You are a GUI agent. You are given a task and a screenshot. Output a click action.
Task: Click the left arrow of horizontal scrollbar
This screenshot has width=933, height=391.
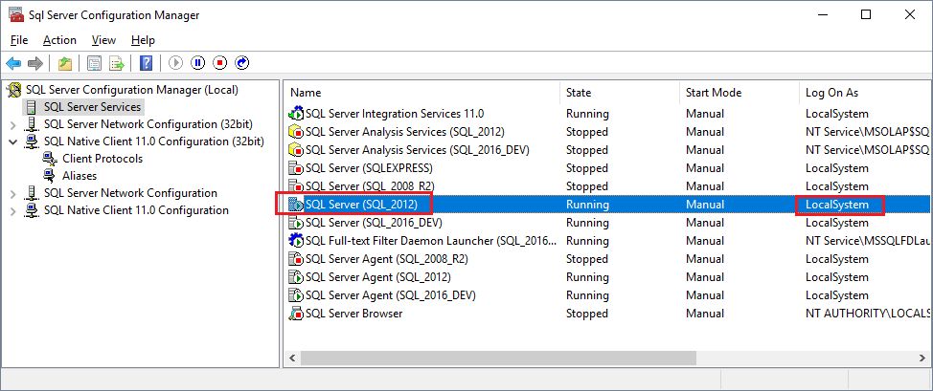coord(291,358)
